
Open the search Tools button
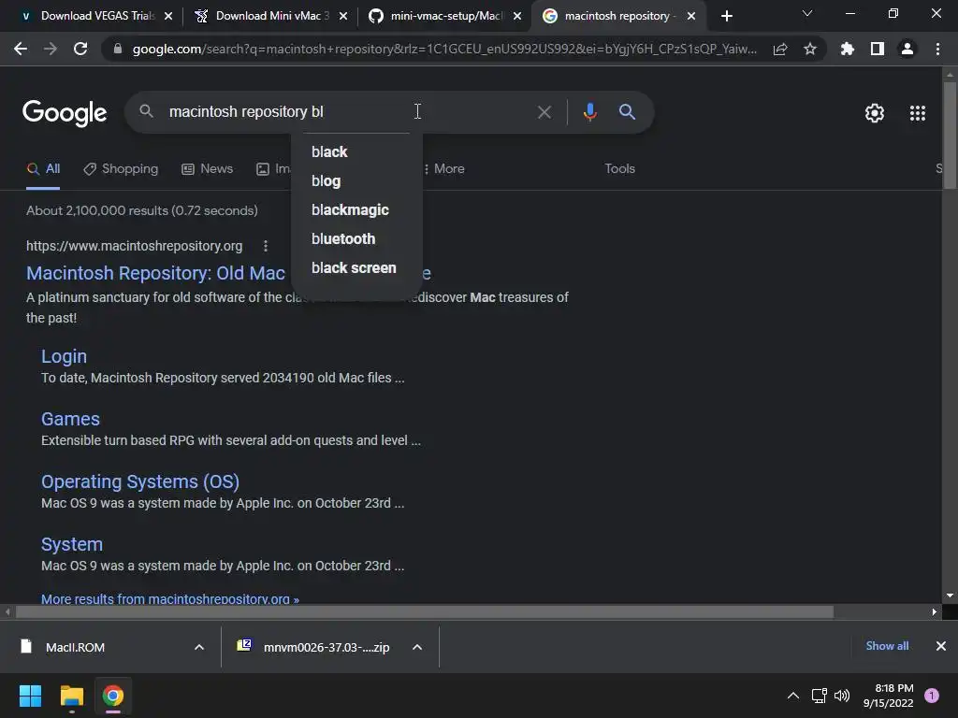619,169
